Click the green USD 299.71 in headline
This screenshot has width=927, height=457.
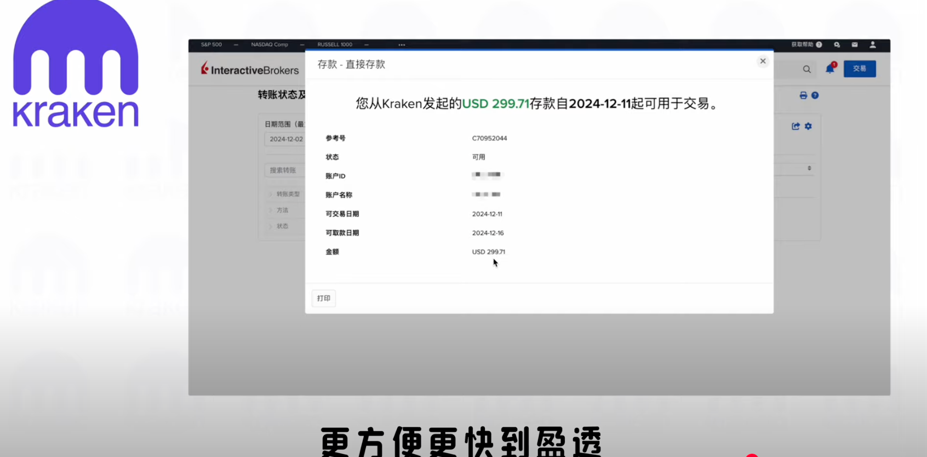tap(496, 104)
